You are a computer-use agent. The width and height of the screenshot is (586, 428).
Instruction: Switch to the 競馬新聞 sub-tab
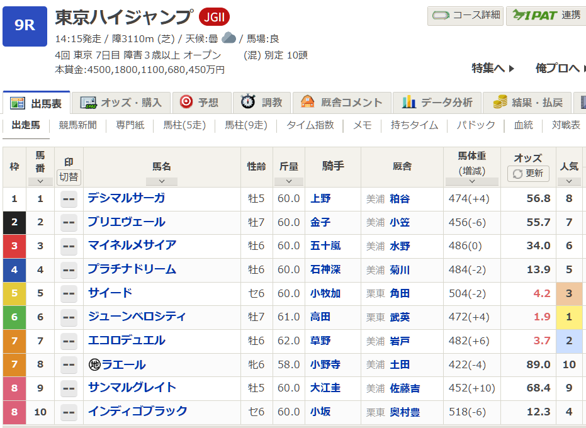tap(77, 125)
